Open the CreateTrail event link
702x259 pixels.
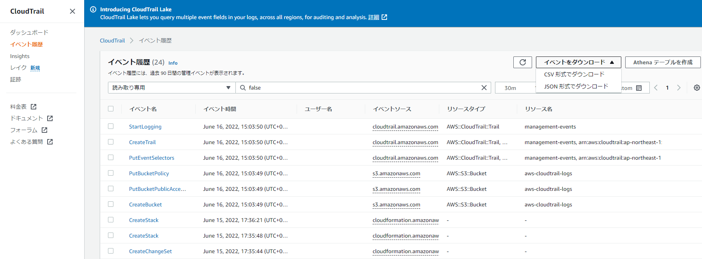(142, 142)
